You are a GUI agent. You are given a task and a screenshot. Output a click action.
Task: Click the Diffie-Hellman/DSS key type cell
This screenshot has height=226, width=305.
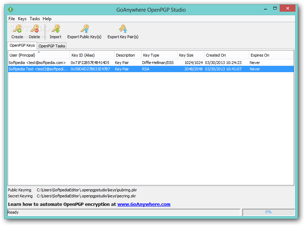[x=158, y=63]
